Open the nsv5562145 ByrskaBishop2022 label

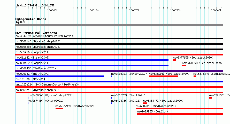click(x=38, y=41)
